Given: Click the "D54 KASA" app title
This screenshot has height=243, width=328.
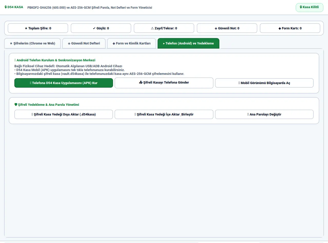Looking at the screenshot, I should point(14,7).
